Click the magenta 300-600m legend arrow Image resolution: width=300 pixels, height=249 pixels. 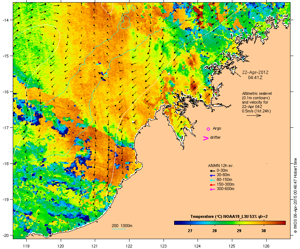212,189
